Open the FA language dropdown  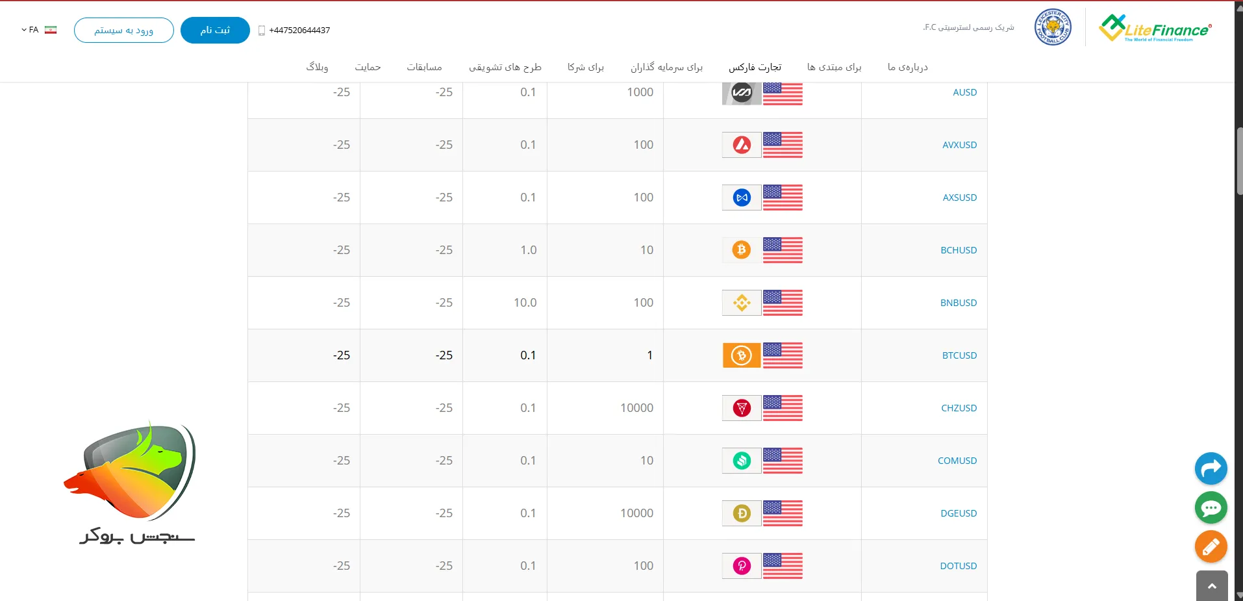[38, 30]
